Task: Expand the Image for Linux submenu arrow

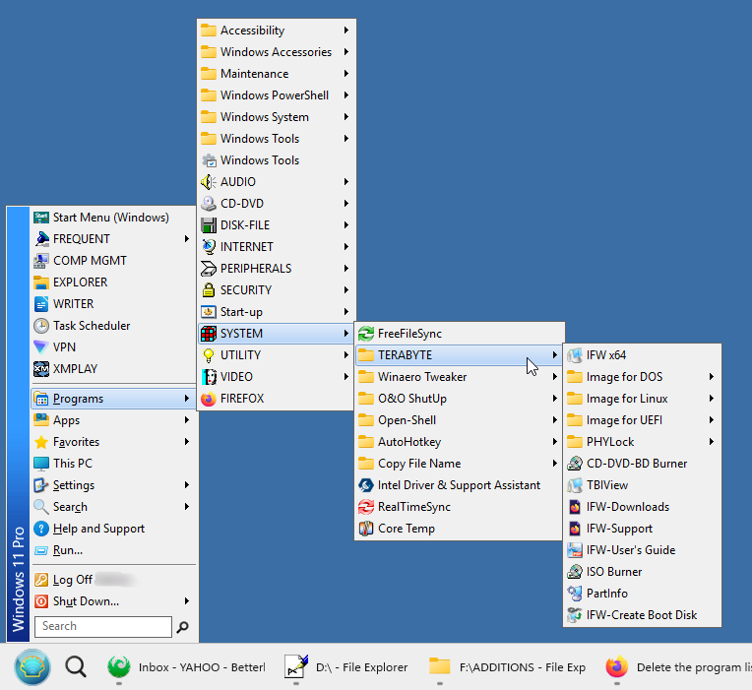Action: click(711, 399)
